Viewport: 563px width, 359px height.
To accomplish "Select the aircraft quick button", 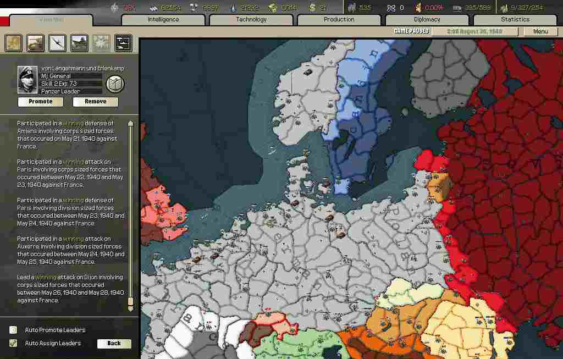I will coord(57,43).
